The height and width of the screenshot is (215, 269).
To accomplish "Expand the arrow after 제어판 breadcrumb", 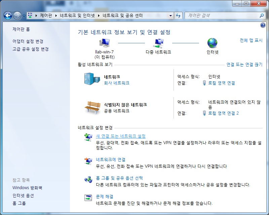I will point(56,15).
